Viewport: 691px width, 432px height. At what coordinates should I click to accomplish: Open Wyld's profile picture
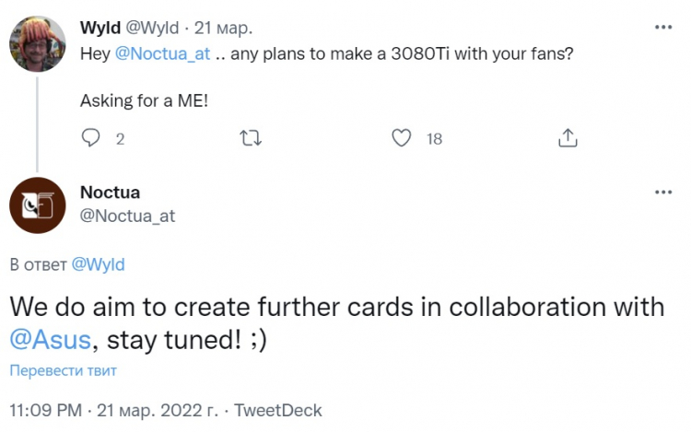point(36,43)
